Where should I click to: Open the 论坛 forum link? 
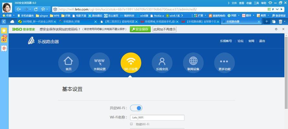tap(240, 41)
